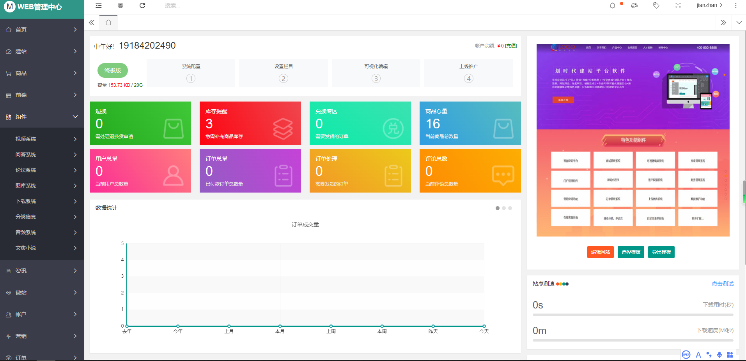Click the theme palette icon
Screen dimensions: 746x361
634,5
